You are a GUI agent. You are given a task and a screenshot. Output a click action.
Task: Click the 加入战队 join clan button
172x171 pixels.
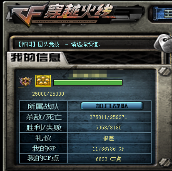[112, 106]
